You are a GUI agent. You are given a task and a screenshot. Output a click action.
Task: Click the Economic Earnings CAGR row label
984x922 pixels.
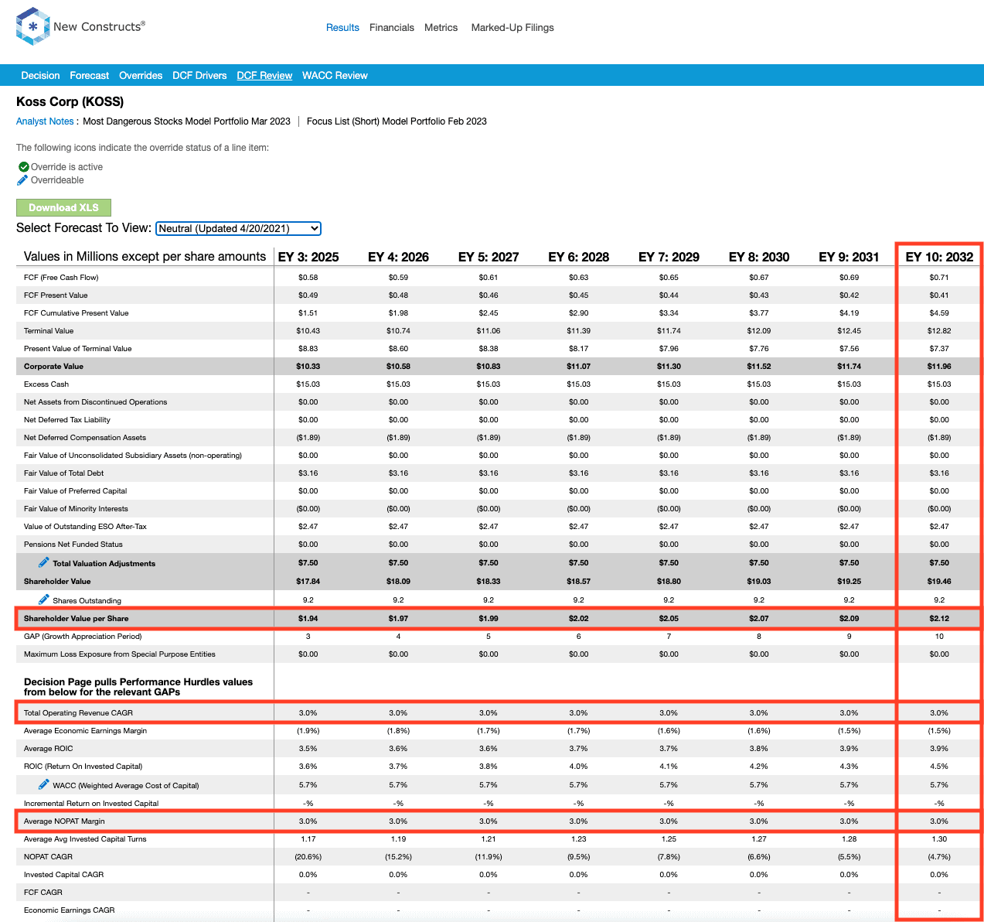coord(70,910)
